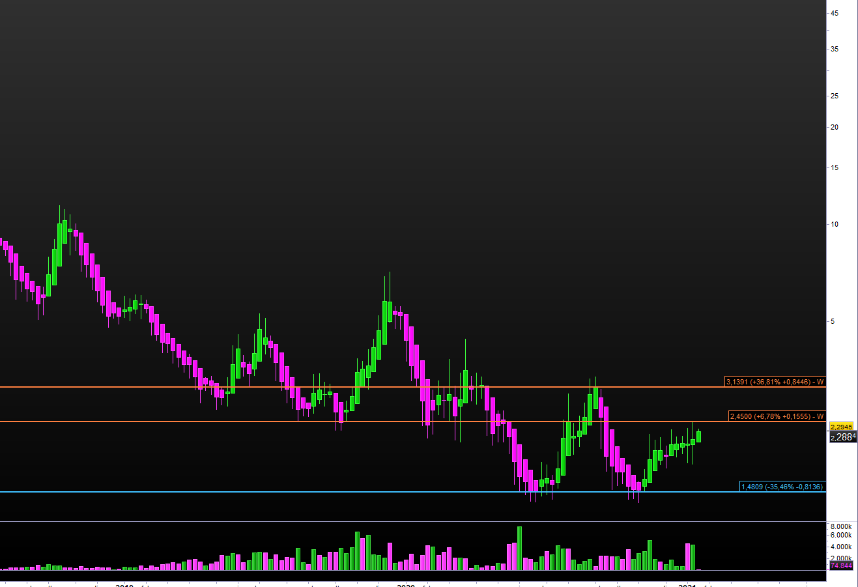Select the 3,1391 orange resistance level label
Image resolution: width=858 pixels, height=587 pixels.
(x=775, y=382)
